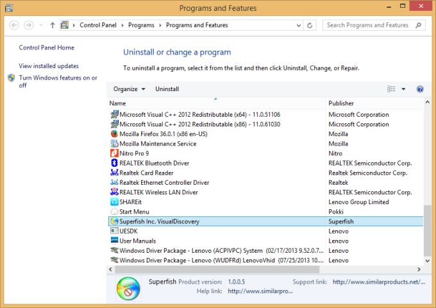Open the similarproducts.net support link
This screenshot has height=308, width=436.
[379, 282]
